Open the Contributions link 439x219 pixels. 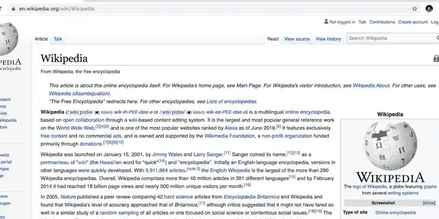click(x=382, y=22)
